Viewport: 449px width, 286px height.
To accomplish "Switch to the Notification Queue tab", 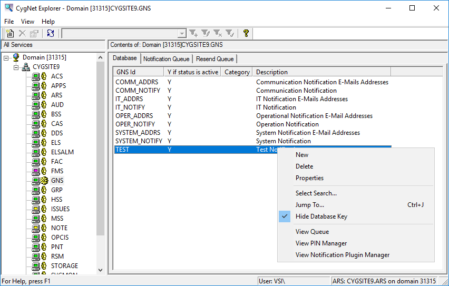I will pyautogui.click(x=166, y=59).
